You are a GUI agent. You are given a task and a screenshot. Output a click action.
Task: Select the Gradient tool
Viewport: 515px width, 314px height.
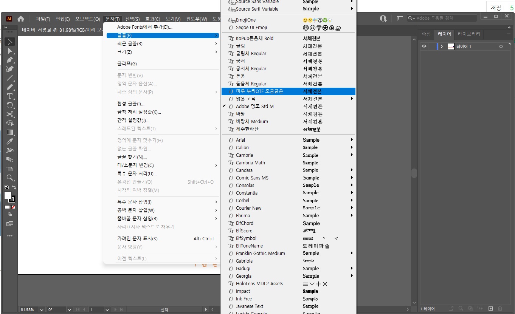click(10, 133)
